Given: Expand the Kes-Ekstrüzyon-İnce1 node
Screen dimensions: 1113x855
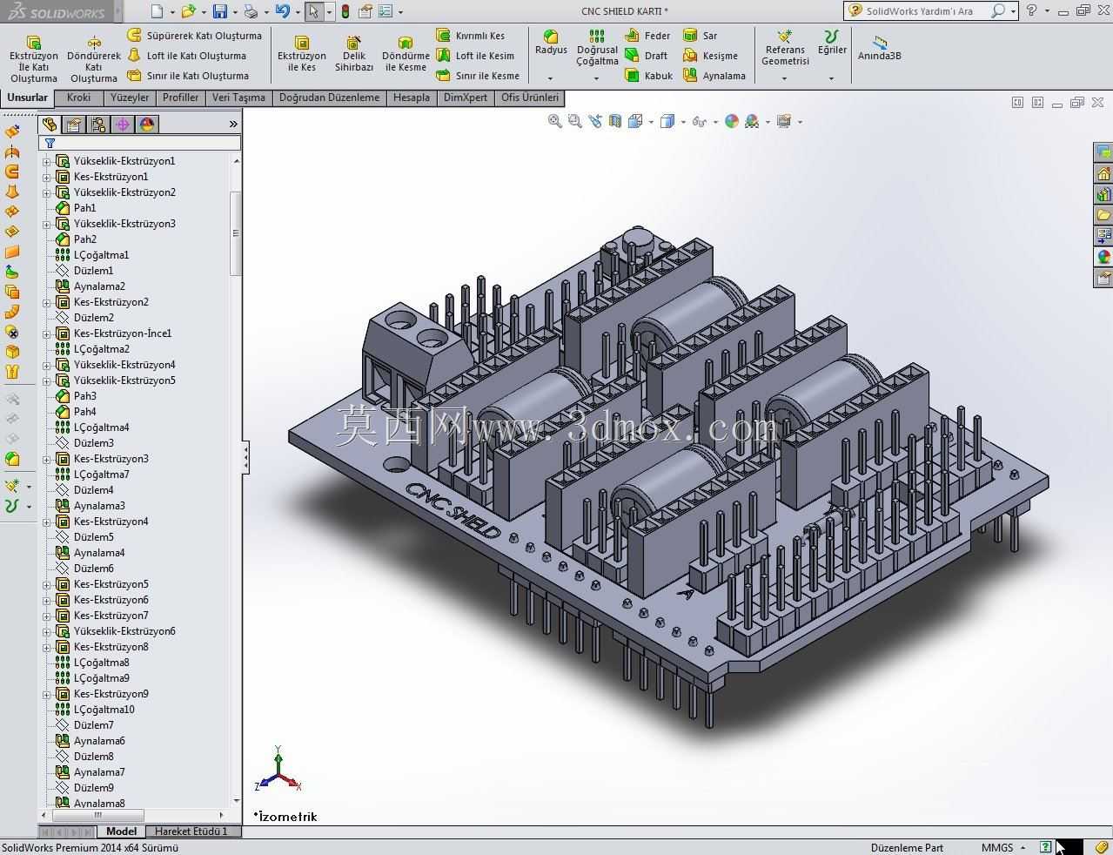Looking at the screenshot, I should pyautogui.click(x=47, y=333).
